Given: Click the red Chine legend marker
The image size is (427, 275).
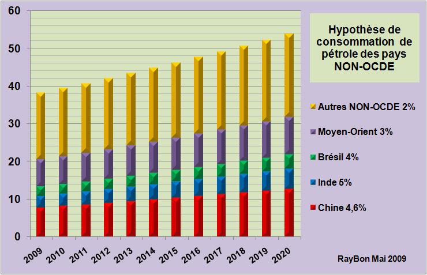Looking at the screenshot, I should tap(314, 208).
